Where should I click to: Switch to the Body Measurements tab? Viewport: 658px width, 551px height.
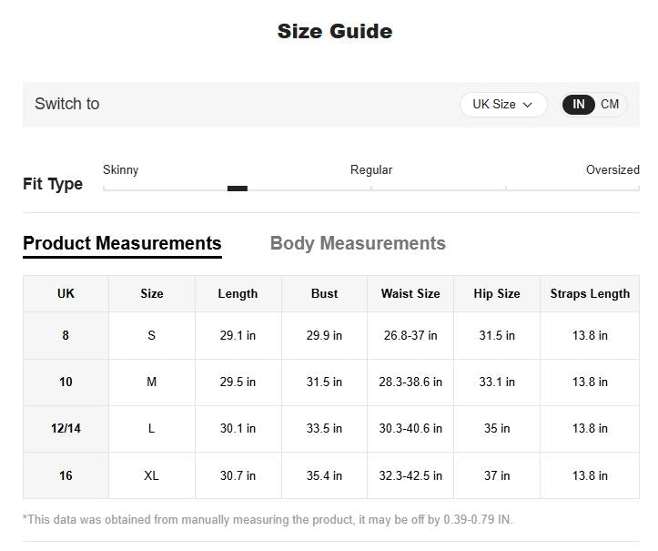358,243
